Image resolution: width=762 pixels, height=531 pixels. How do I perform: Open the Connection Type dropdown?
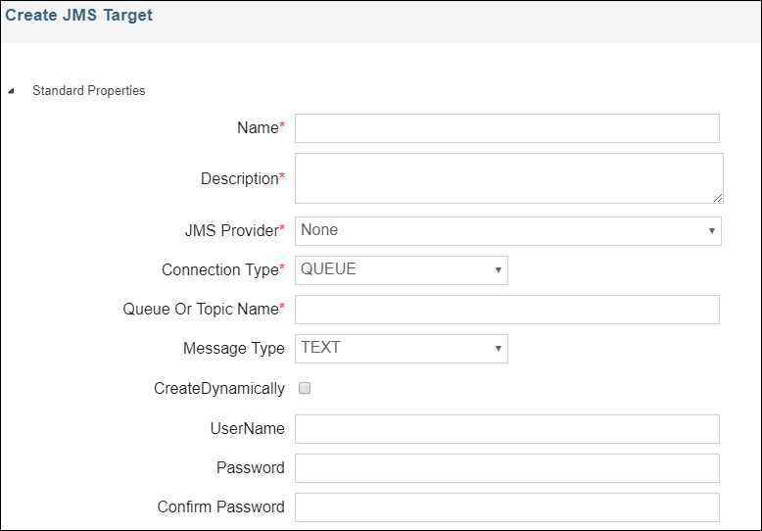401,270
